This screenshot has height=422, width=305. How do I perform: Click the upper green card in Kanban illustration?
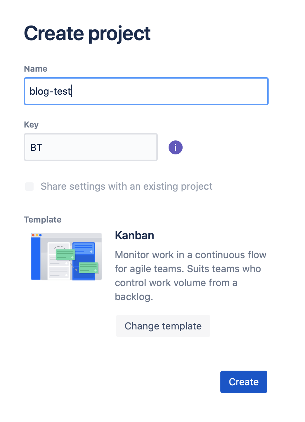click(x=65, y=255)
